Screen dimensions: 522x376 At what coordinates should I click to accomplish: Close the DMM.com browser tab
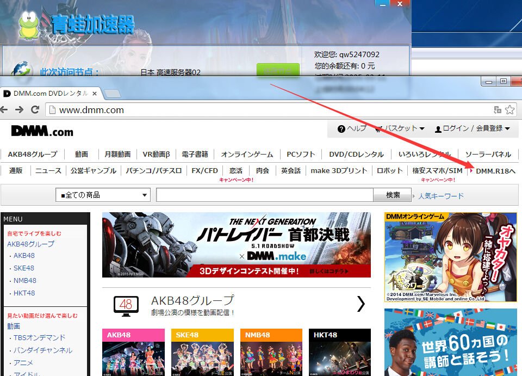click(95, 94)
